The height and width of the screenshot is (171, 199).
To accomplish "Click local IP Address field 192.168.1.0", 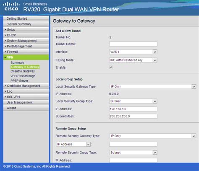I will coord(133,109).
